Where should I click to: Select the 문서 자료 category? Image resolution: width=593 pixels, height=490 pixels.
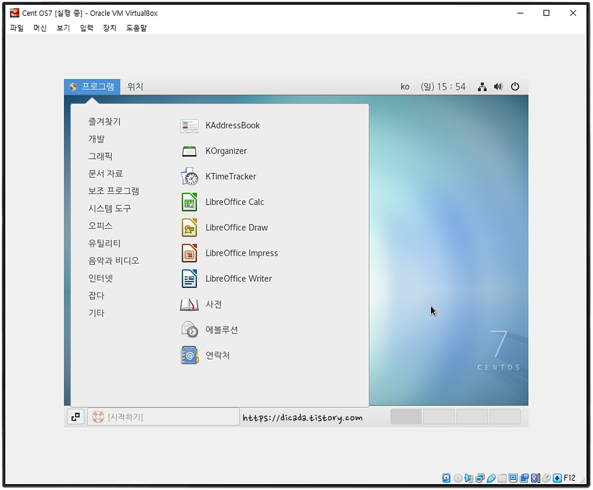[x=105, y=174]
